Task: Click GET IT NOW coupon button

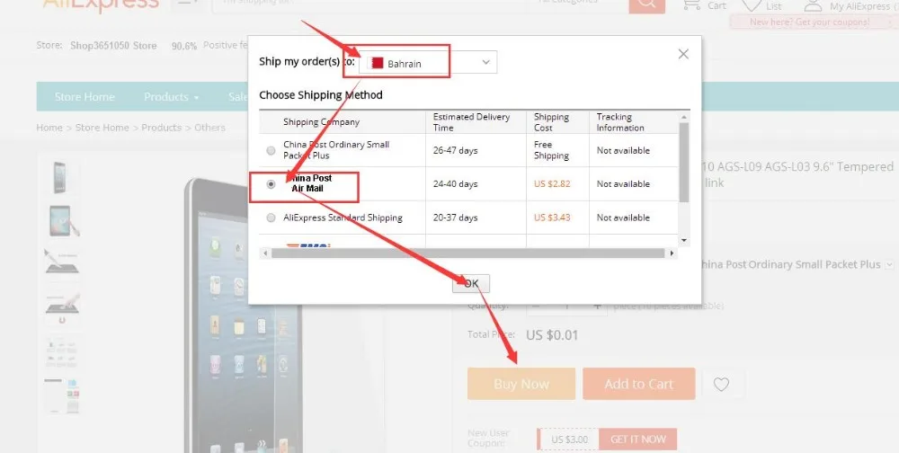Action: (637, 440)
